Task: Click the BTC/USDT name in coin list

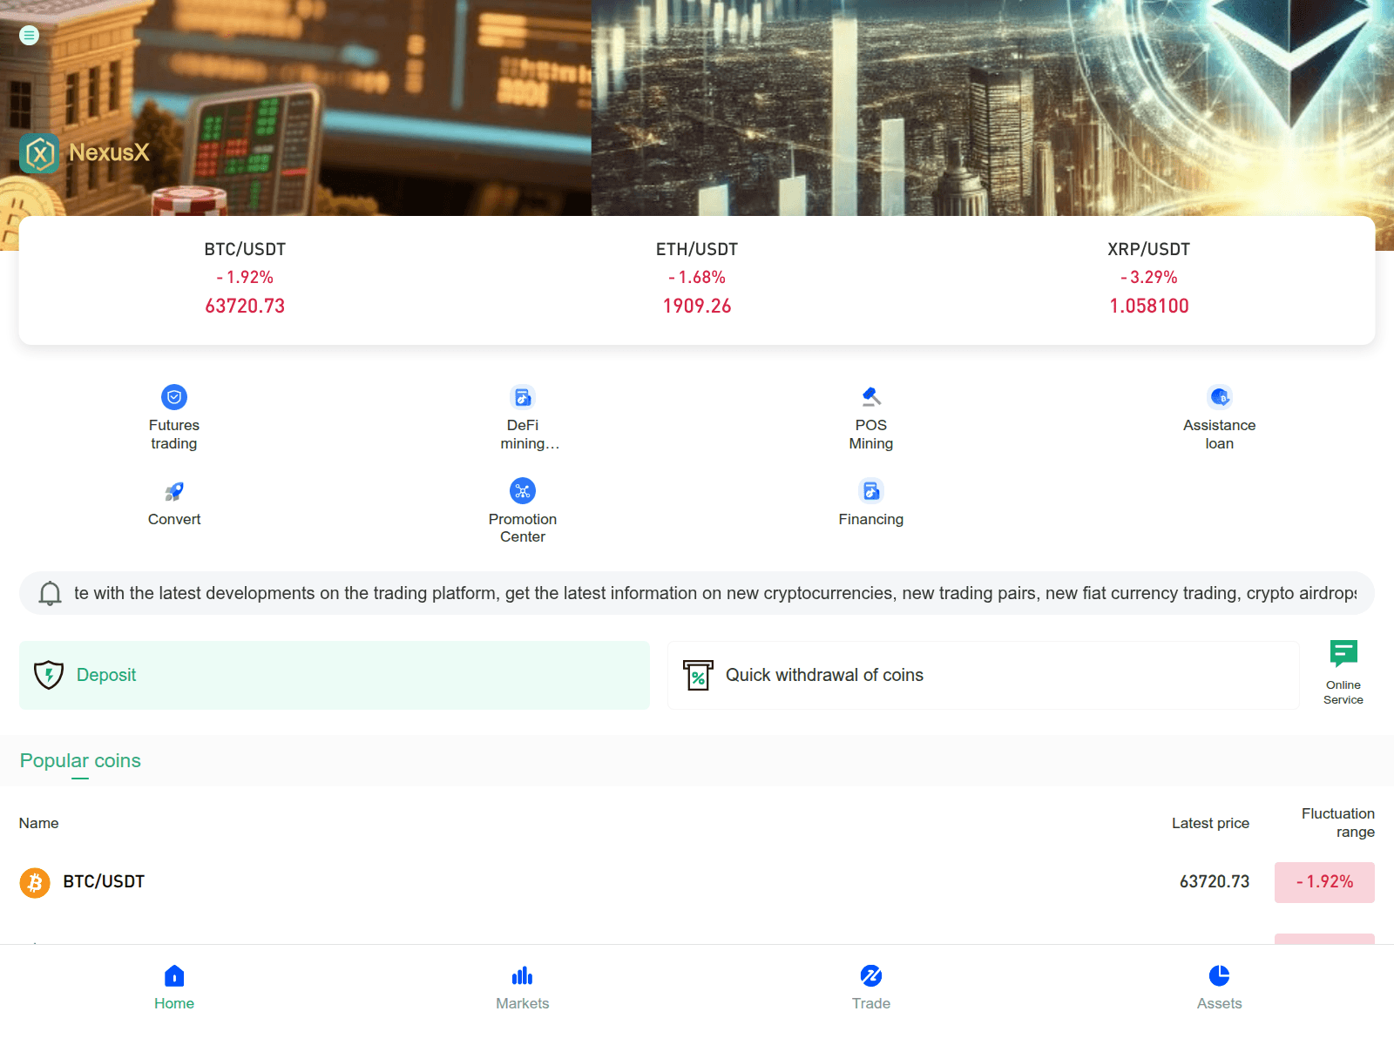Action: pos(104,882)
